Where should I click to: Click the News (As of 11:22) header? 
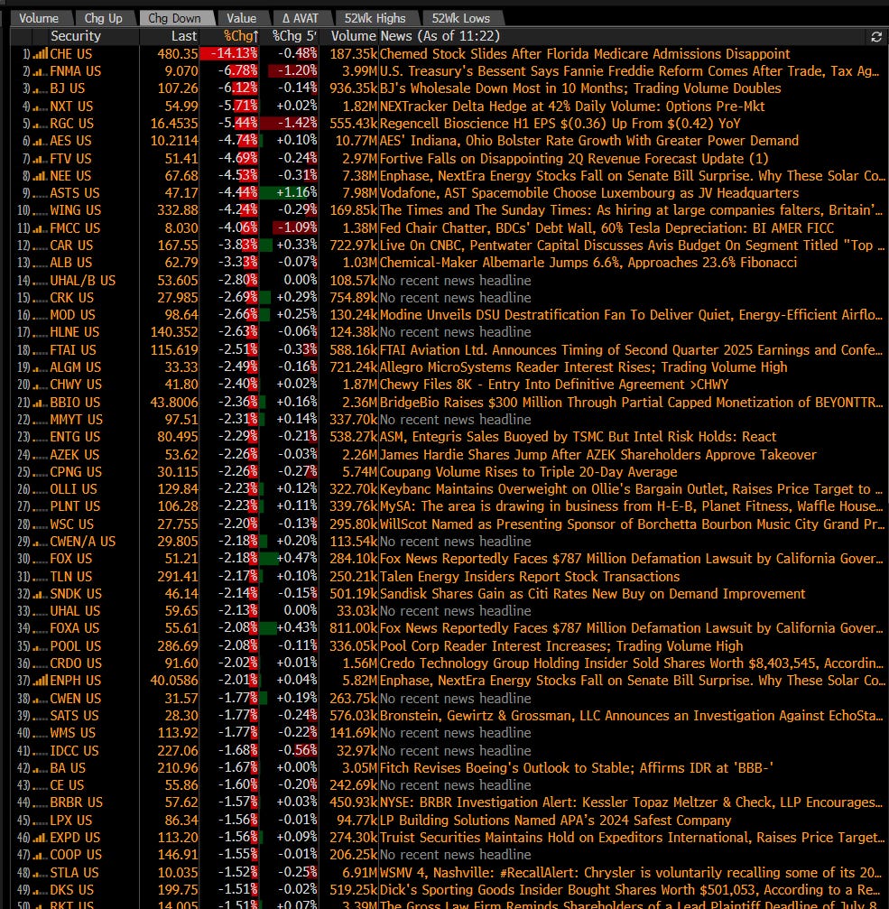[440, 36]
